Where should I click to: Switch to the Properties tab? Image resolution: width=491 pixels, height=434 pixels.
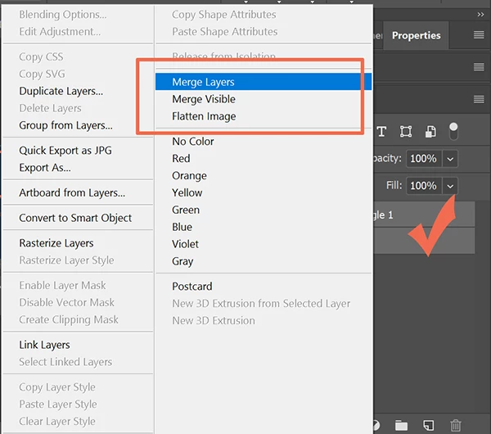(417, 35)
